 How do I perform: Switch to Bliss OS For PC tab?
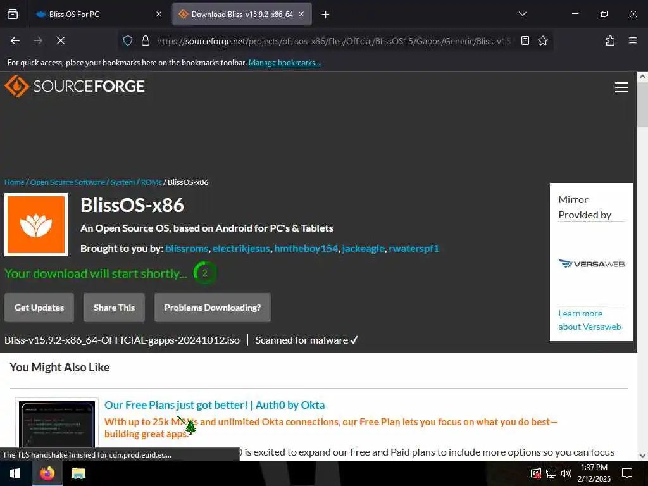tap(98, 14)
